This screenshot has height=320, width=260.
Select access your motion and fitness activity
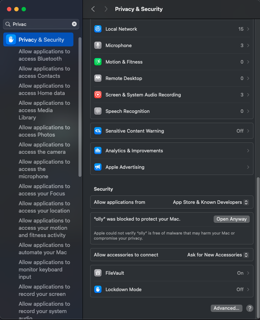tap(44, 228)
